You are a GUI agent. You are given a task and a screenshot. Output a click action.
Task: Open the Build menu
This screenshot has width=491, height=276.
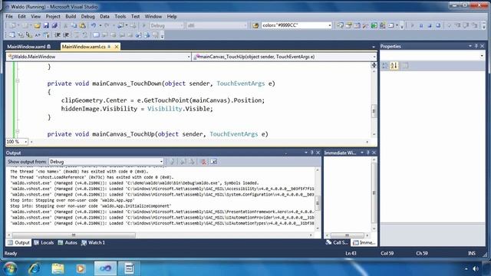point(71,16)
